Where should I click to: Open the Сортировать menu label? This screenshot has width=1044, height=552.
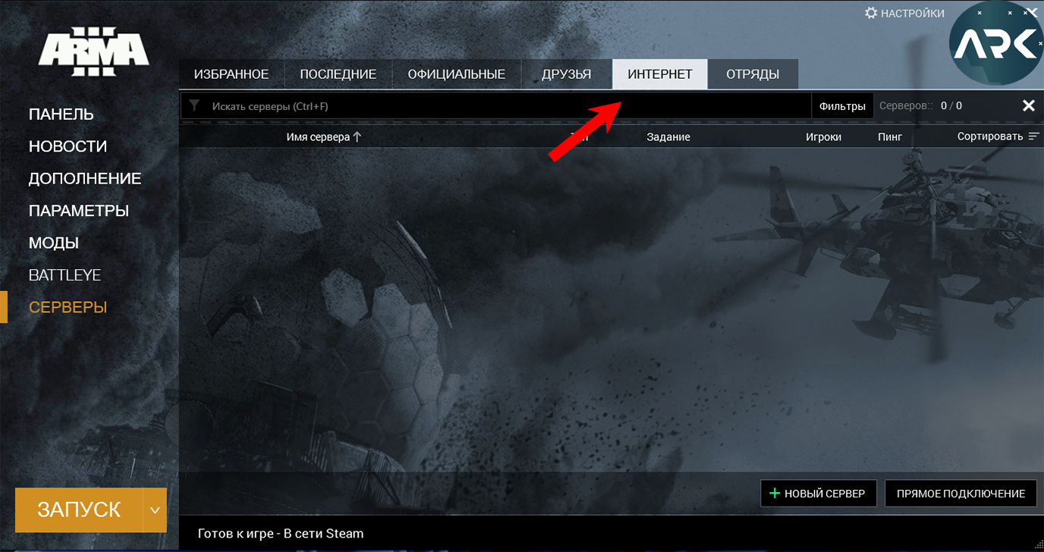point(990,136)
